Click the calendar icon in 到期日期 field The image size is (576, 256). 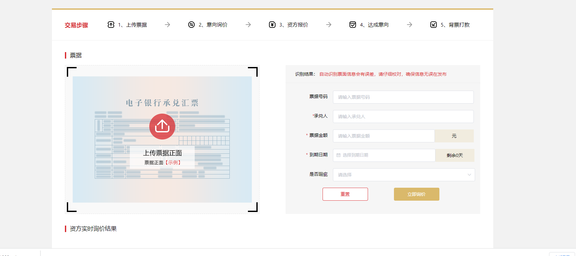[x=338, y=155]
